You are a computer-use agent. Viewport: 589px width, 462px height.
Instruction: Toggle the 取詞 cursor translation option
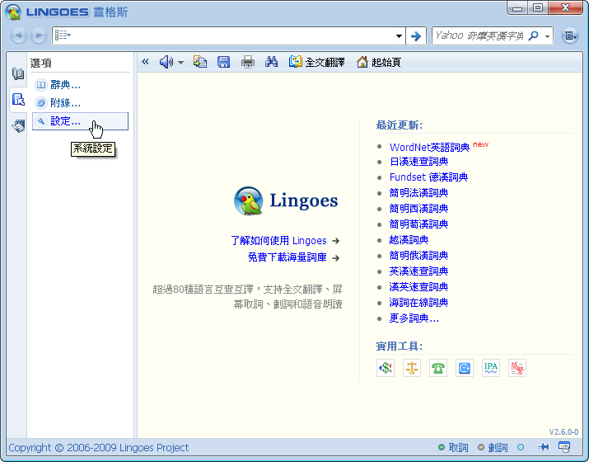pos(453,447)
